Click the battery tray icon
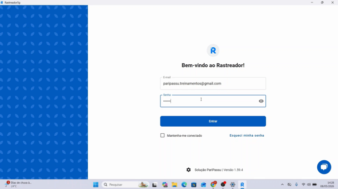Image resolution: width=338 pixels, height=189 pixels. [315, 184]
